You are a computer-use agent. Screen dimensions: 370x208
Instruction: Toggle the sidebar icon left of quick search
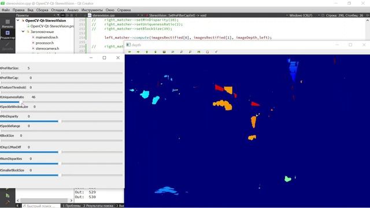(18, 206)
